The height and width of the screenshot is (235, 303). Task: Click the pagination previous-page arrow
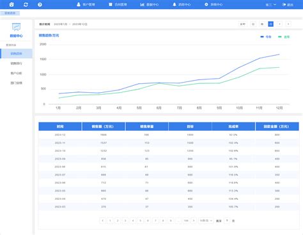[102, 220]
